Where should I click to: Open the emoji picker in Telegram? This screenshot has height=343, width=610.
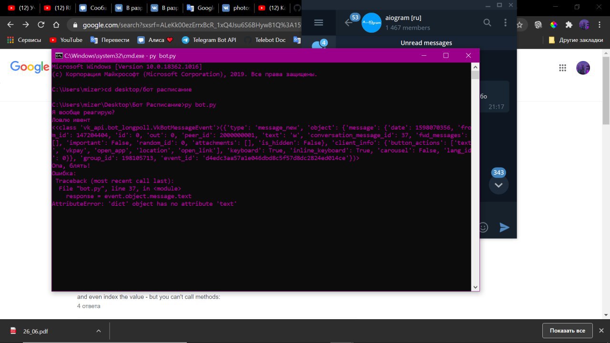pos(483,227)
